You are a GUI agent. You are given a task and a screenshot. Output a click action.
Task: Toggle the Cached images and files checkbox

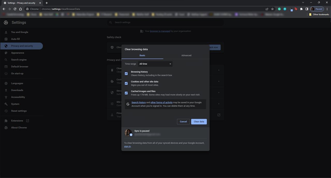(126, 93)
